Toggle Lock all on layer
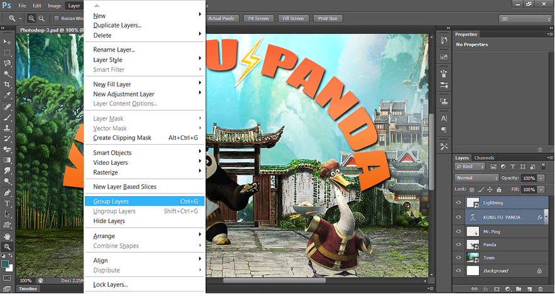 click(x=499, y=190)
